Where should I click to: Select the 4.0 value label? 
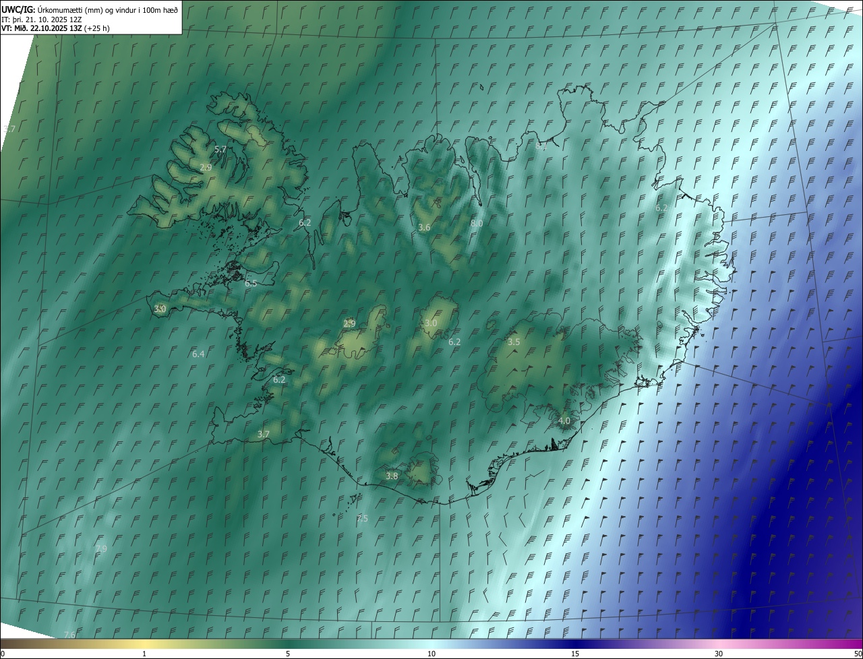[x=564, y=421]
